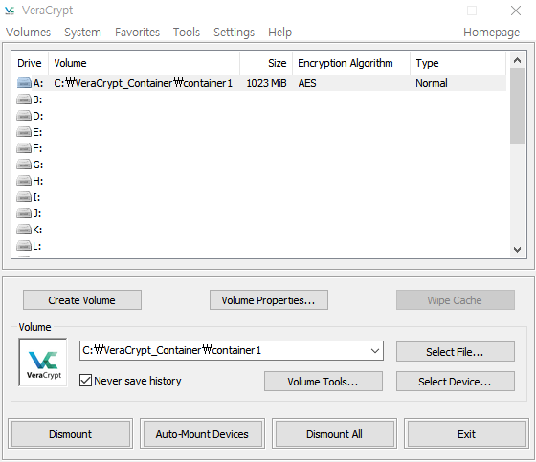
Task: Open Volume Properties dialog
Action: tap(269, 300)
